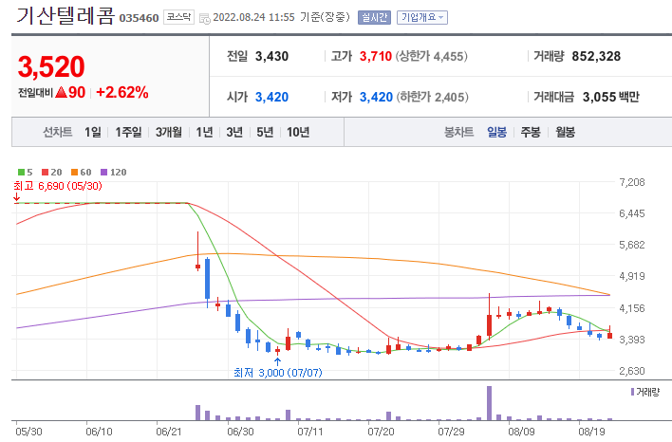This screenshot has height=442, width=672.
Task: Switch to 월봉 monthly candle chart
Action: pos(566,132)
